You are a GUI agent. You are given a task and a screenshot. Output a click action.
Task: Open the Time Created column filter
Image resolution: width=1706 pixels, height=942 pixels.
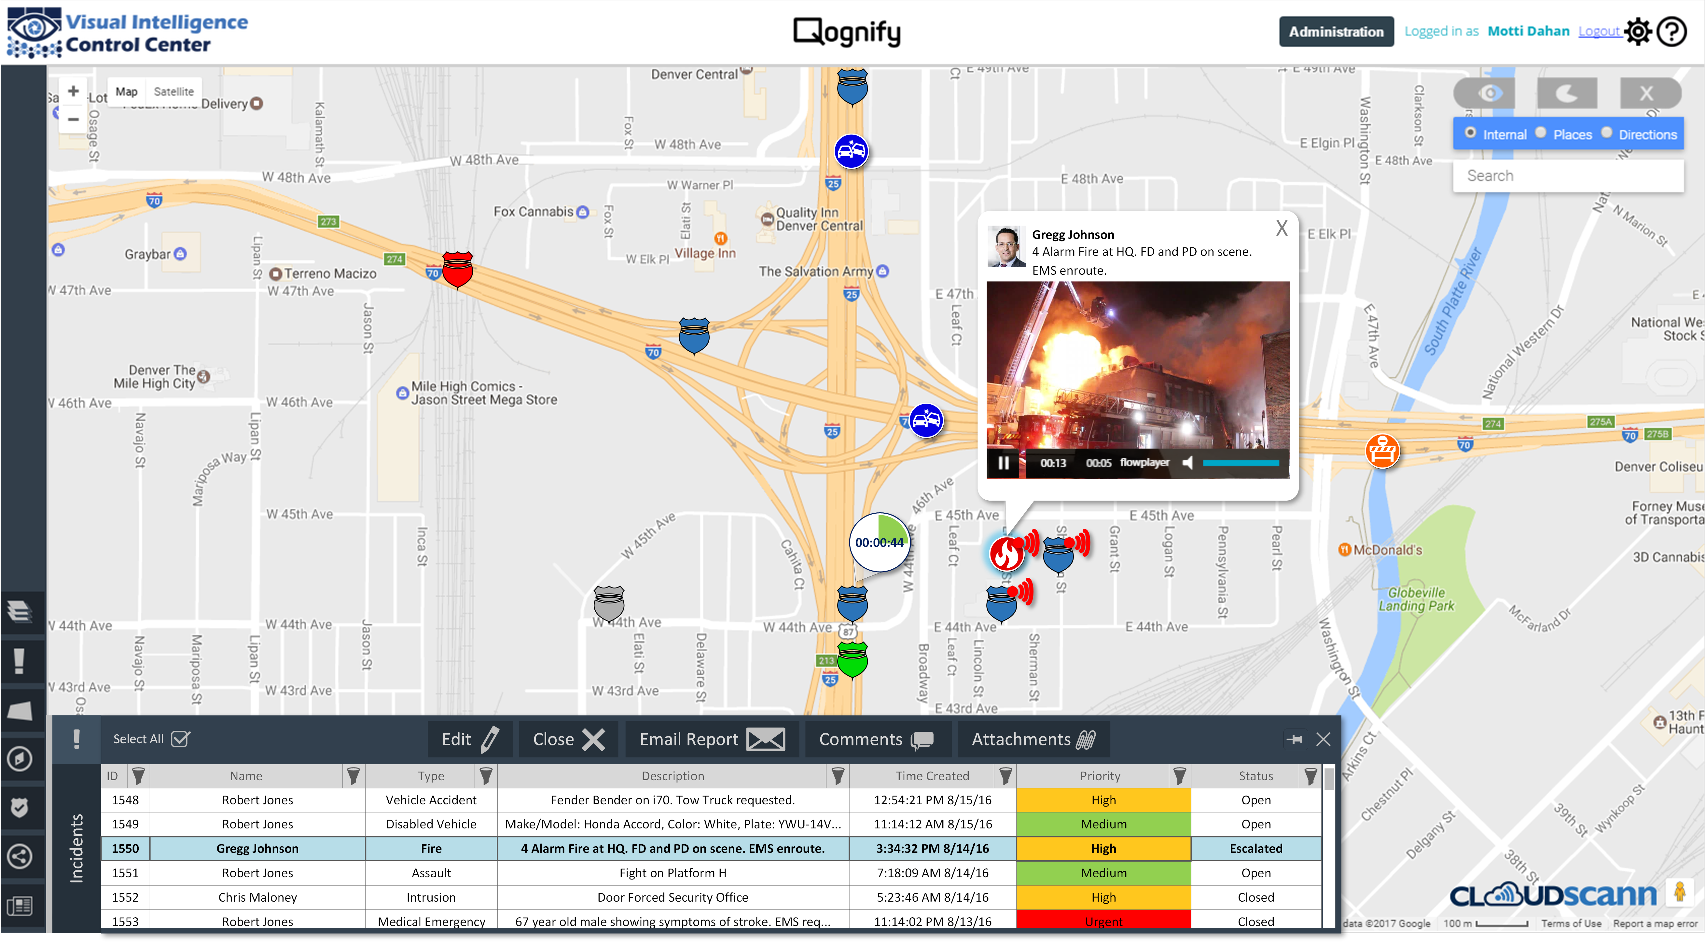tap(1006, 776)
